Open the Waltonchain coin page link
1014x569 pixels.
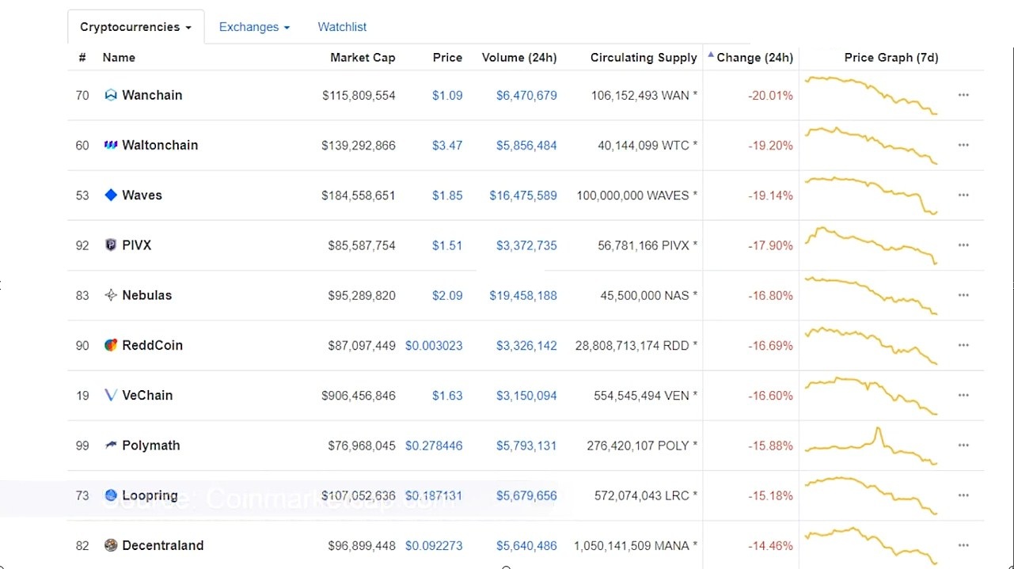160,145
